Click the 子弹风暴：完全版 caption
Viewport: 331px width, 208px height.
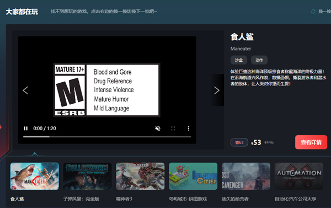tap(81, 199)
